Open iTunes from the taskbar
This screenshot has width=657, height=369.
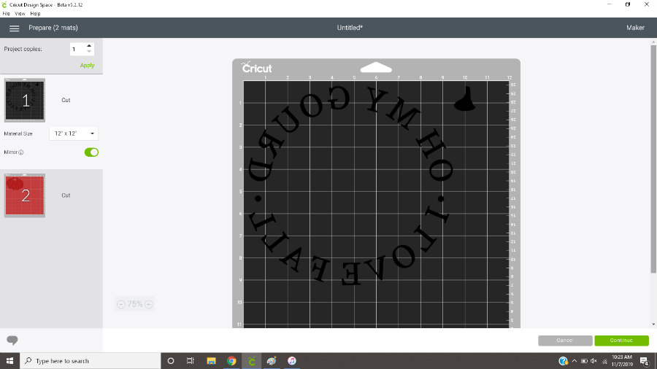pos(292,361)
